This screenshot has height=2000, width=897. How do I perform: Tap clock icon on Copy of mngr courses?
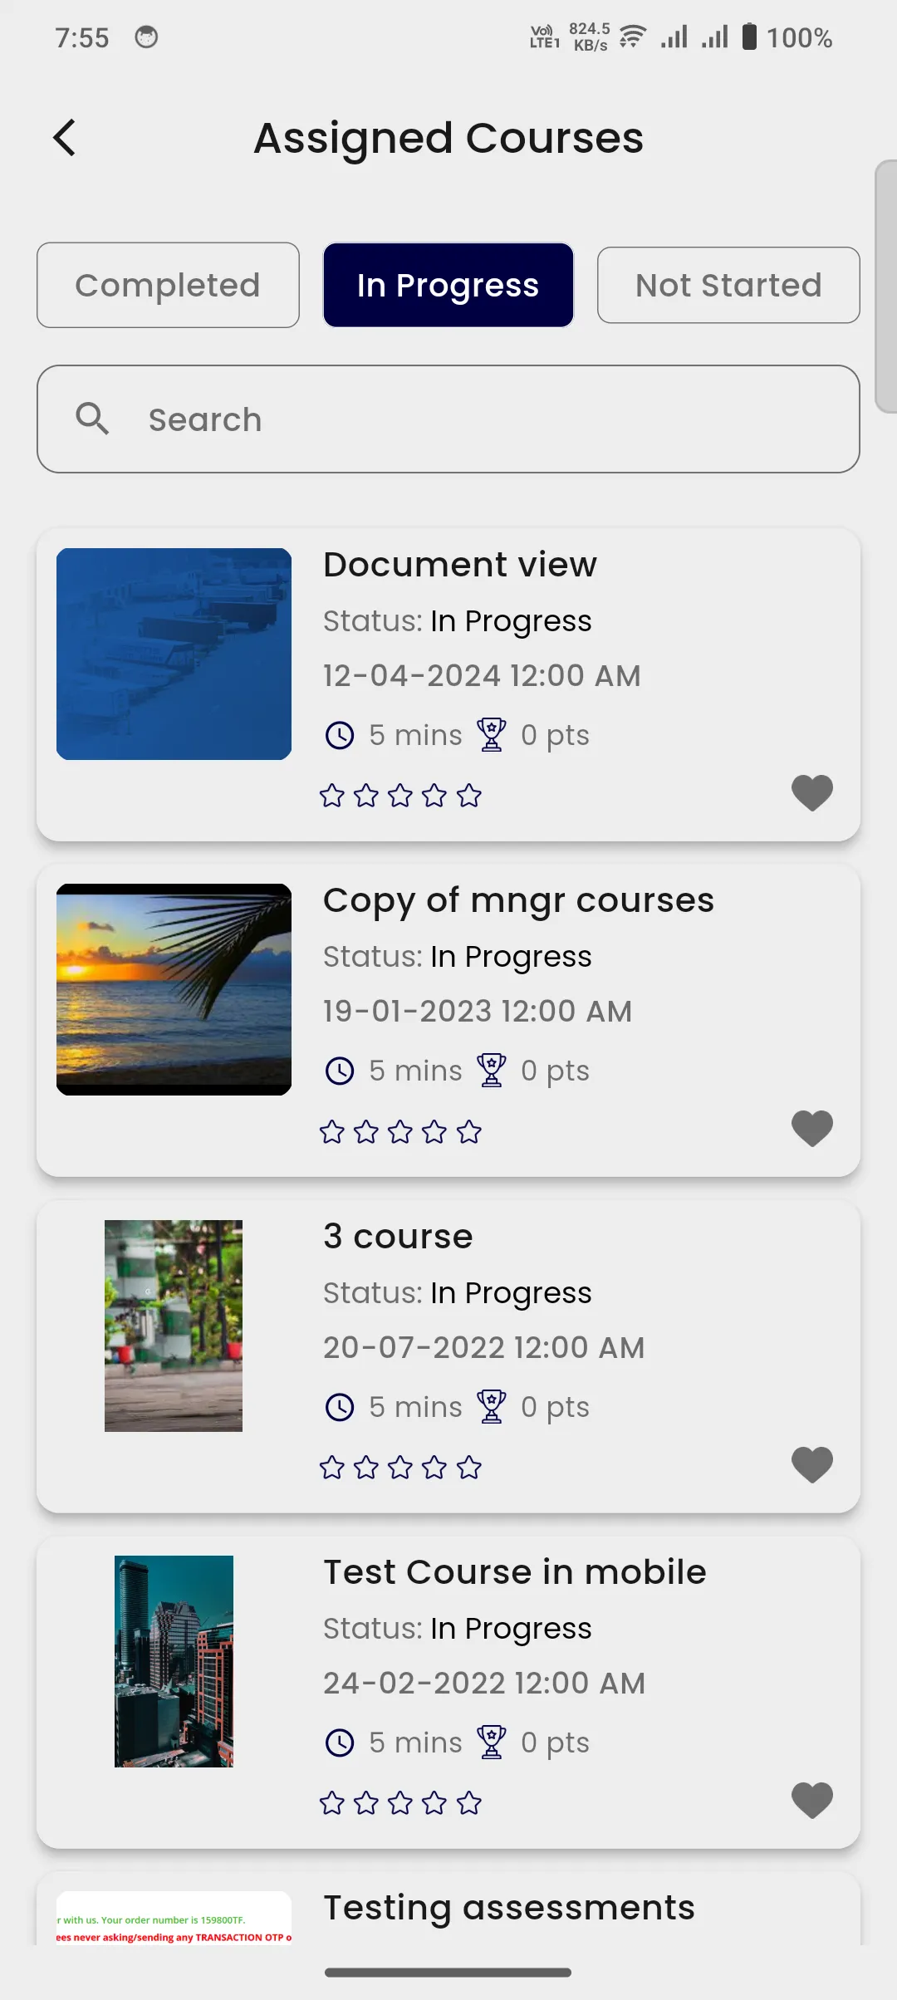tap(340, 1071)
